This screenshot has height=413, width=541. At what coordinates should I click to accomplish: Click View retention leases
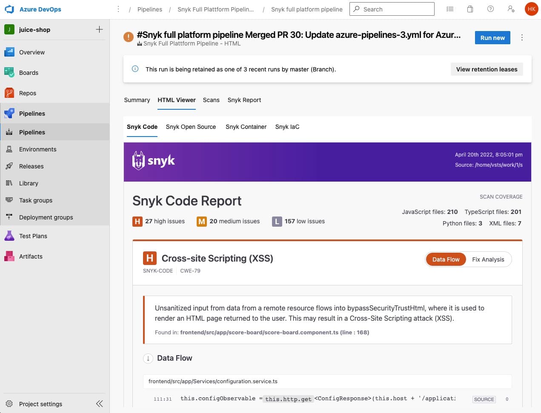click(x=487, y=69)
